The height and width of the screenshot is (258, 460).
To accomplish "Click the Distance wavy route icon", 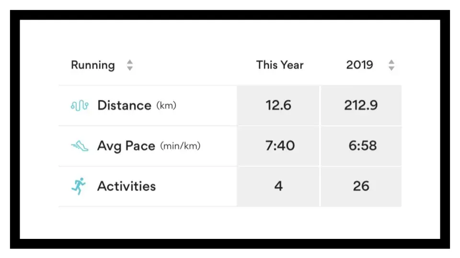I will (80, 105).
